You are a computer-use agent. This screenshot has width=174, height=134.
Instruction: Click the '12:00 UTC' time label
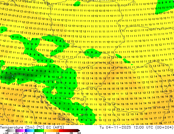tap(144, 127)
